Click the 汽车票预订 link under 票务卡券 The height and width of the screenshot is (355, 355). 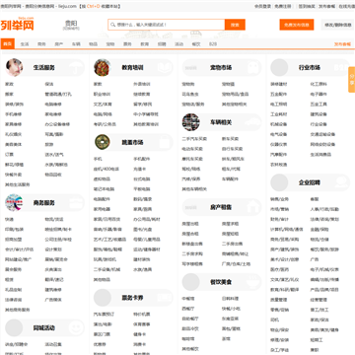pyautogui.click(x=105, y=315)
